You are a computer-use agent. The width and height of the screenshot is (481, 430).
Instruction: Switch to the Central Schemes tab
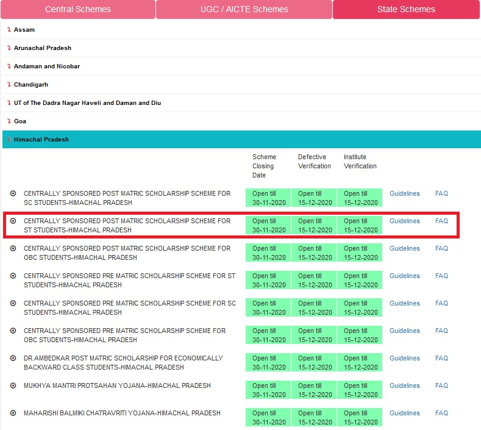(78, 9)
